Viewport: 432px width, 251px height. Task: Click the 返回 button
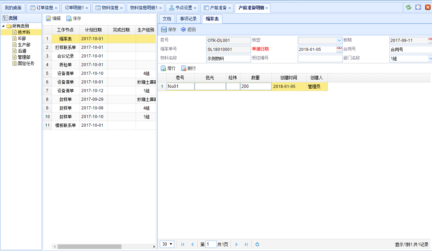[x=188, y=30]
